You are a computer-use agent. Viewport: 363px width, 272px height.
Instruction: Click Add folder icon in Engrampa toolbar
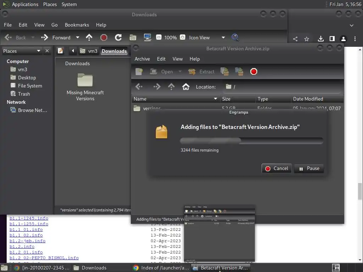(x=239, y=72)
